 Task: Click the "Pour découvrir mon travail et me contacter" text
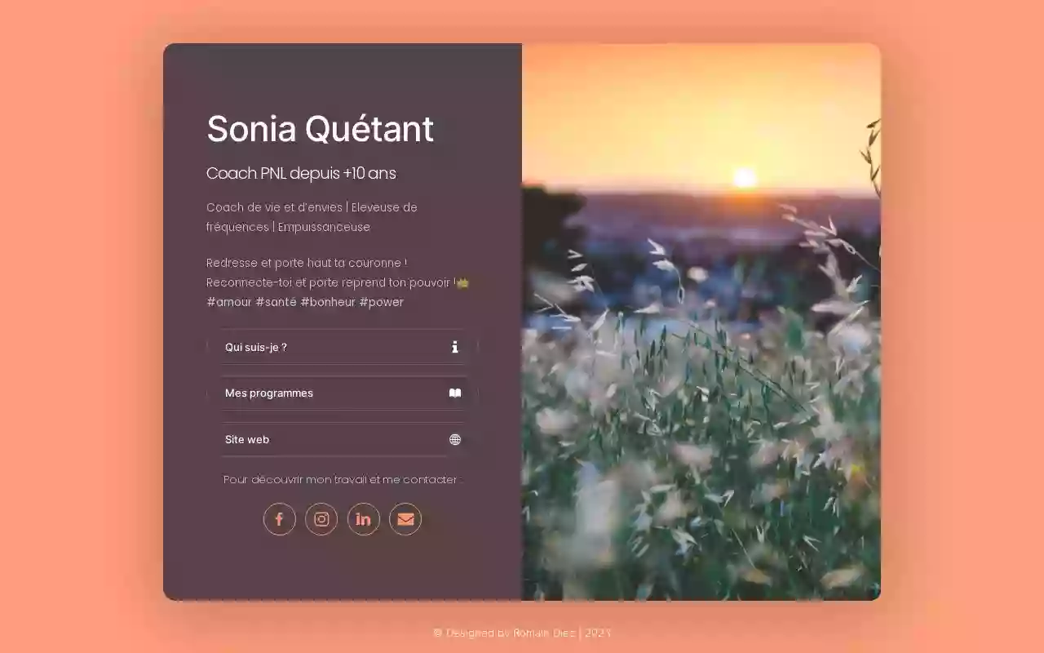point(343,479)
